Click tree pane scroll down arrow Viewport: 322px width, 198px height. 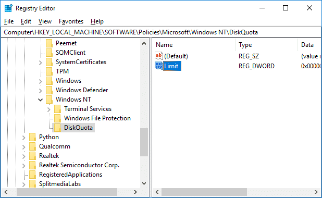click(144, 183)
